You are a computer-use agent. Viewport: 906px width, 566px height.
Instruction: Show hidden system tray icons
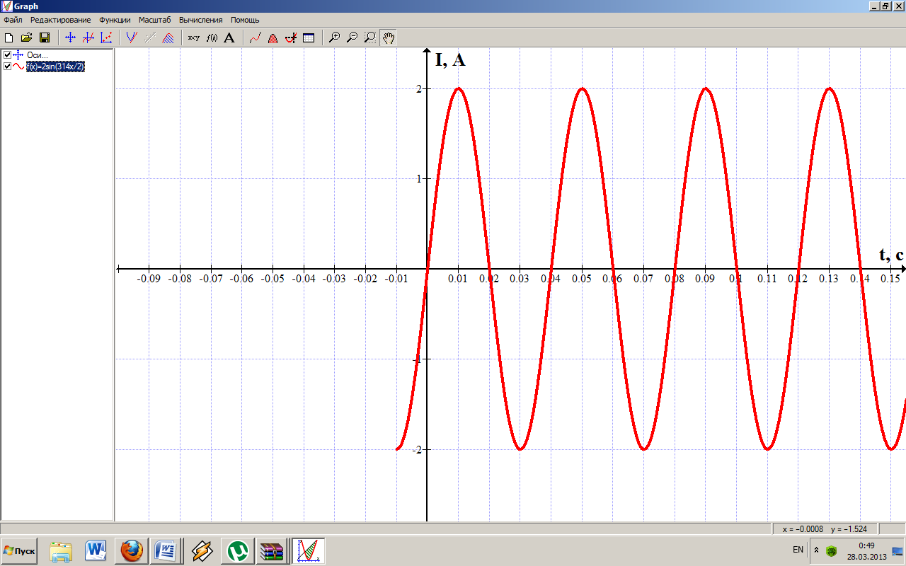816,550
